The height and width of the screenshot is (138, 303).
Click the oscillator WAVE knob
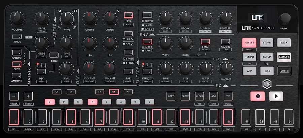coord(66,19)
